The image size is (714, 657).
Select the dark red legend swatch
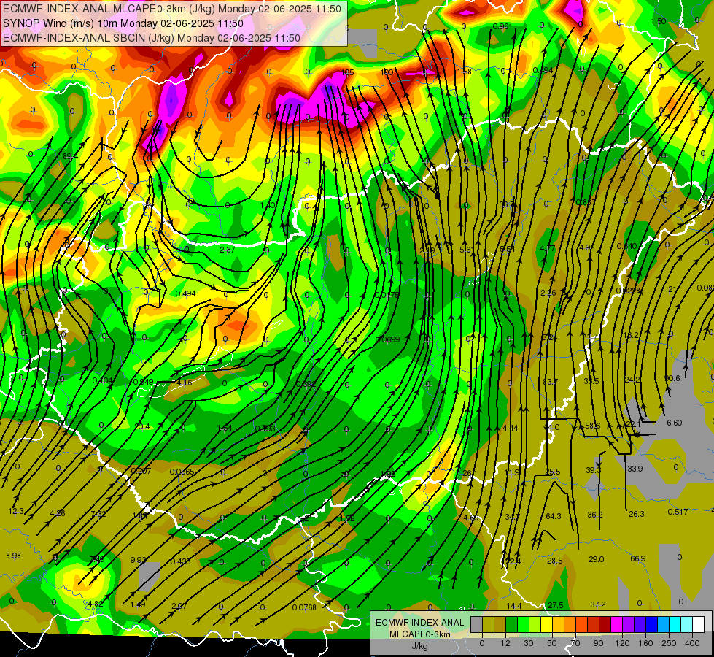coord(605,624)
